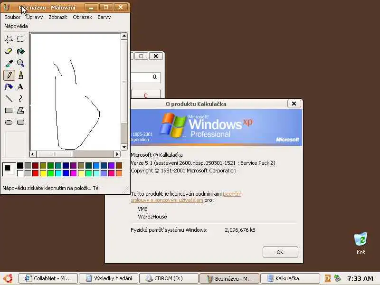Click the Paint vertical scrollbar down arrow
This screenshot has height=285, width=380.
point(124,147)
